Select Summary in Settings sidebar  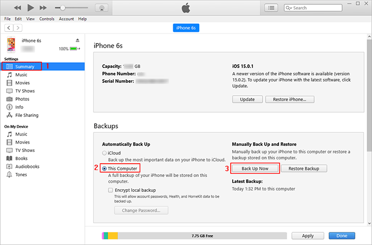coord(43,66)
